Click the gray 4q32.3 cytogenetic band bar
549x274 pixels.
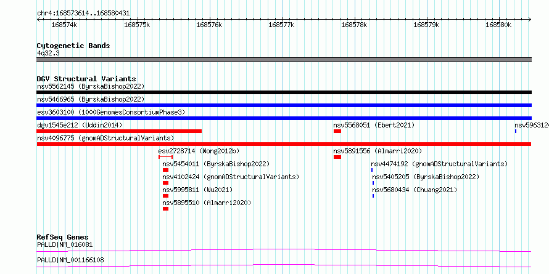coord(284,60)
